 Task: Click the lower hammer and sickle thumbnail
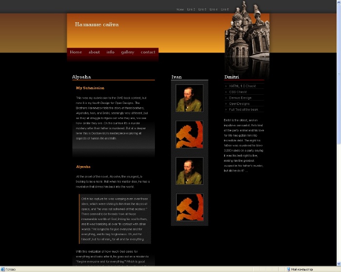(x=189, y=207)
